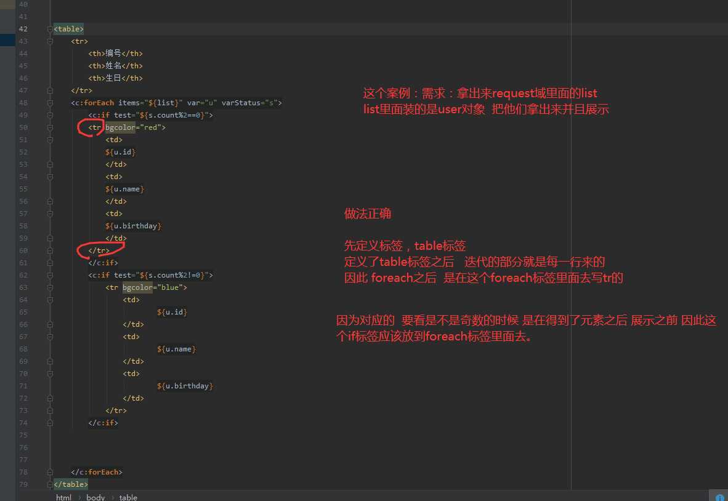Collapse the <table> tag fold marker
The image size is (728, 501).
[50, 28]
